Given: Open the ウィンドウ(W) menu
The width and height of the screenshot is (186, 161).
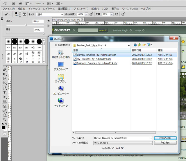Looking at the screenshot, I should click(x=130, y=9).
